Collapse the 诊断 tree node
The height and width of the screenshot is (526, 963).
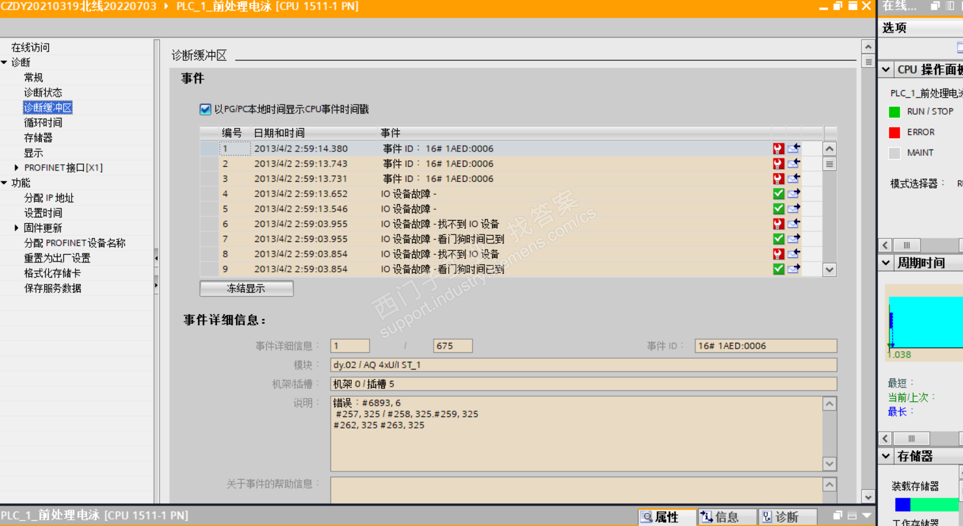coord(4,63)
